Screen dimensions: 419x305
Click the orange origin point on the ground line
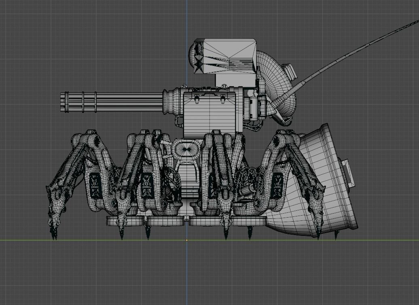coord(187,240)
